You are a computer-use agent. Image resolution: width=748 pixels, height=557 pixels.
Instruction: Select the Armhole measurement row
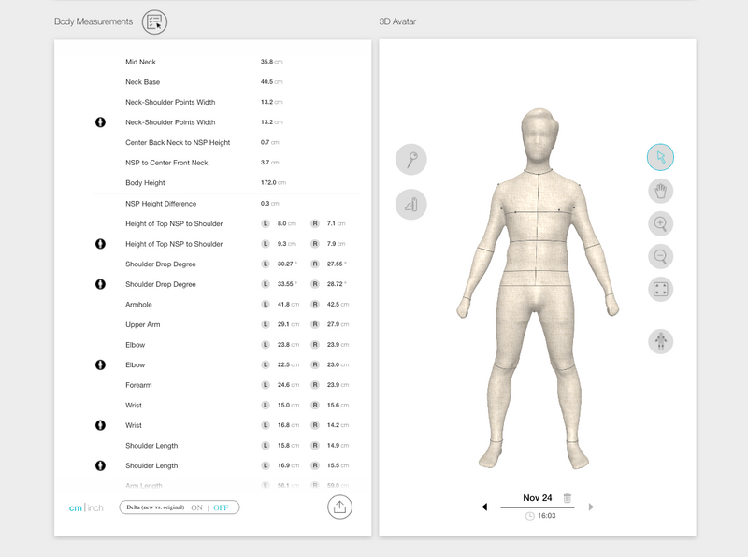139,304
